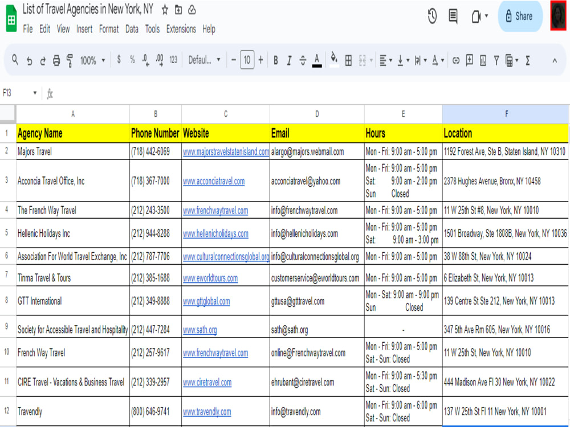Open the Google account avatar

pos(558,16)
